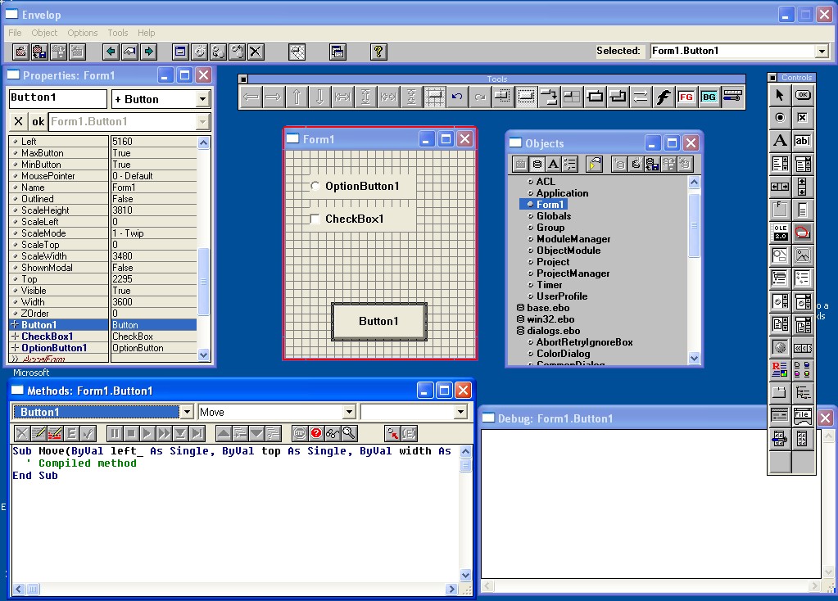
Task: Click Methods horizontal scrollbar right arrow
Action: 451,589
